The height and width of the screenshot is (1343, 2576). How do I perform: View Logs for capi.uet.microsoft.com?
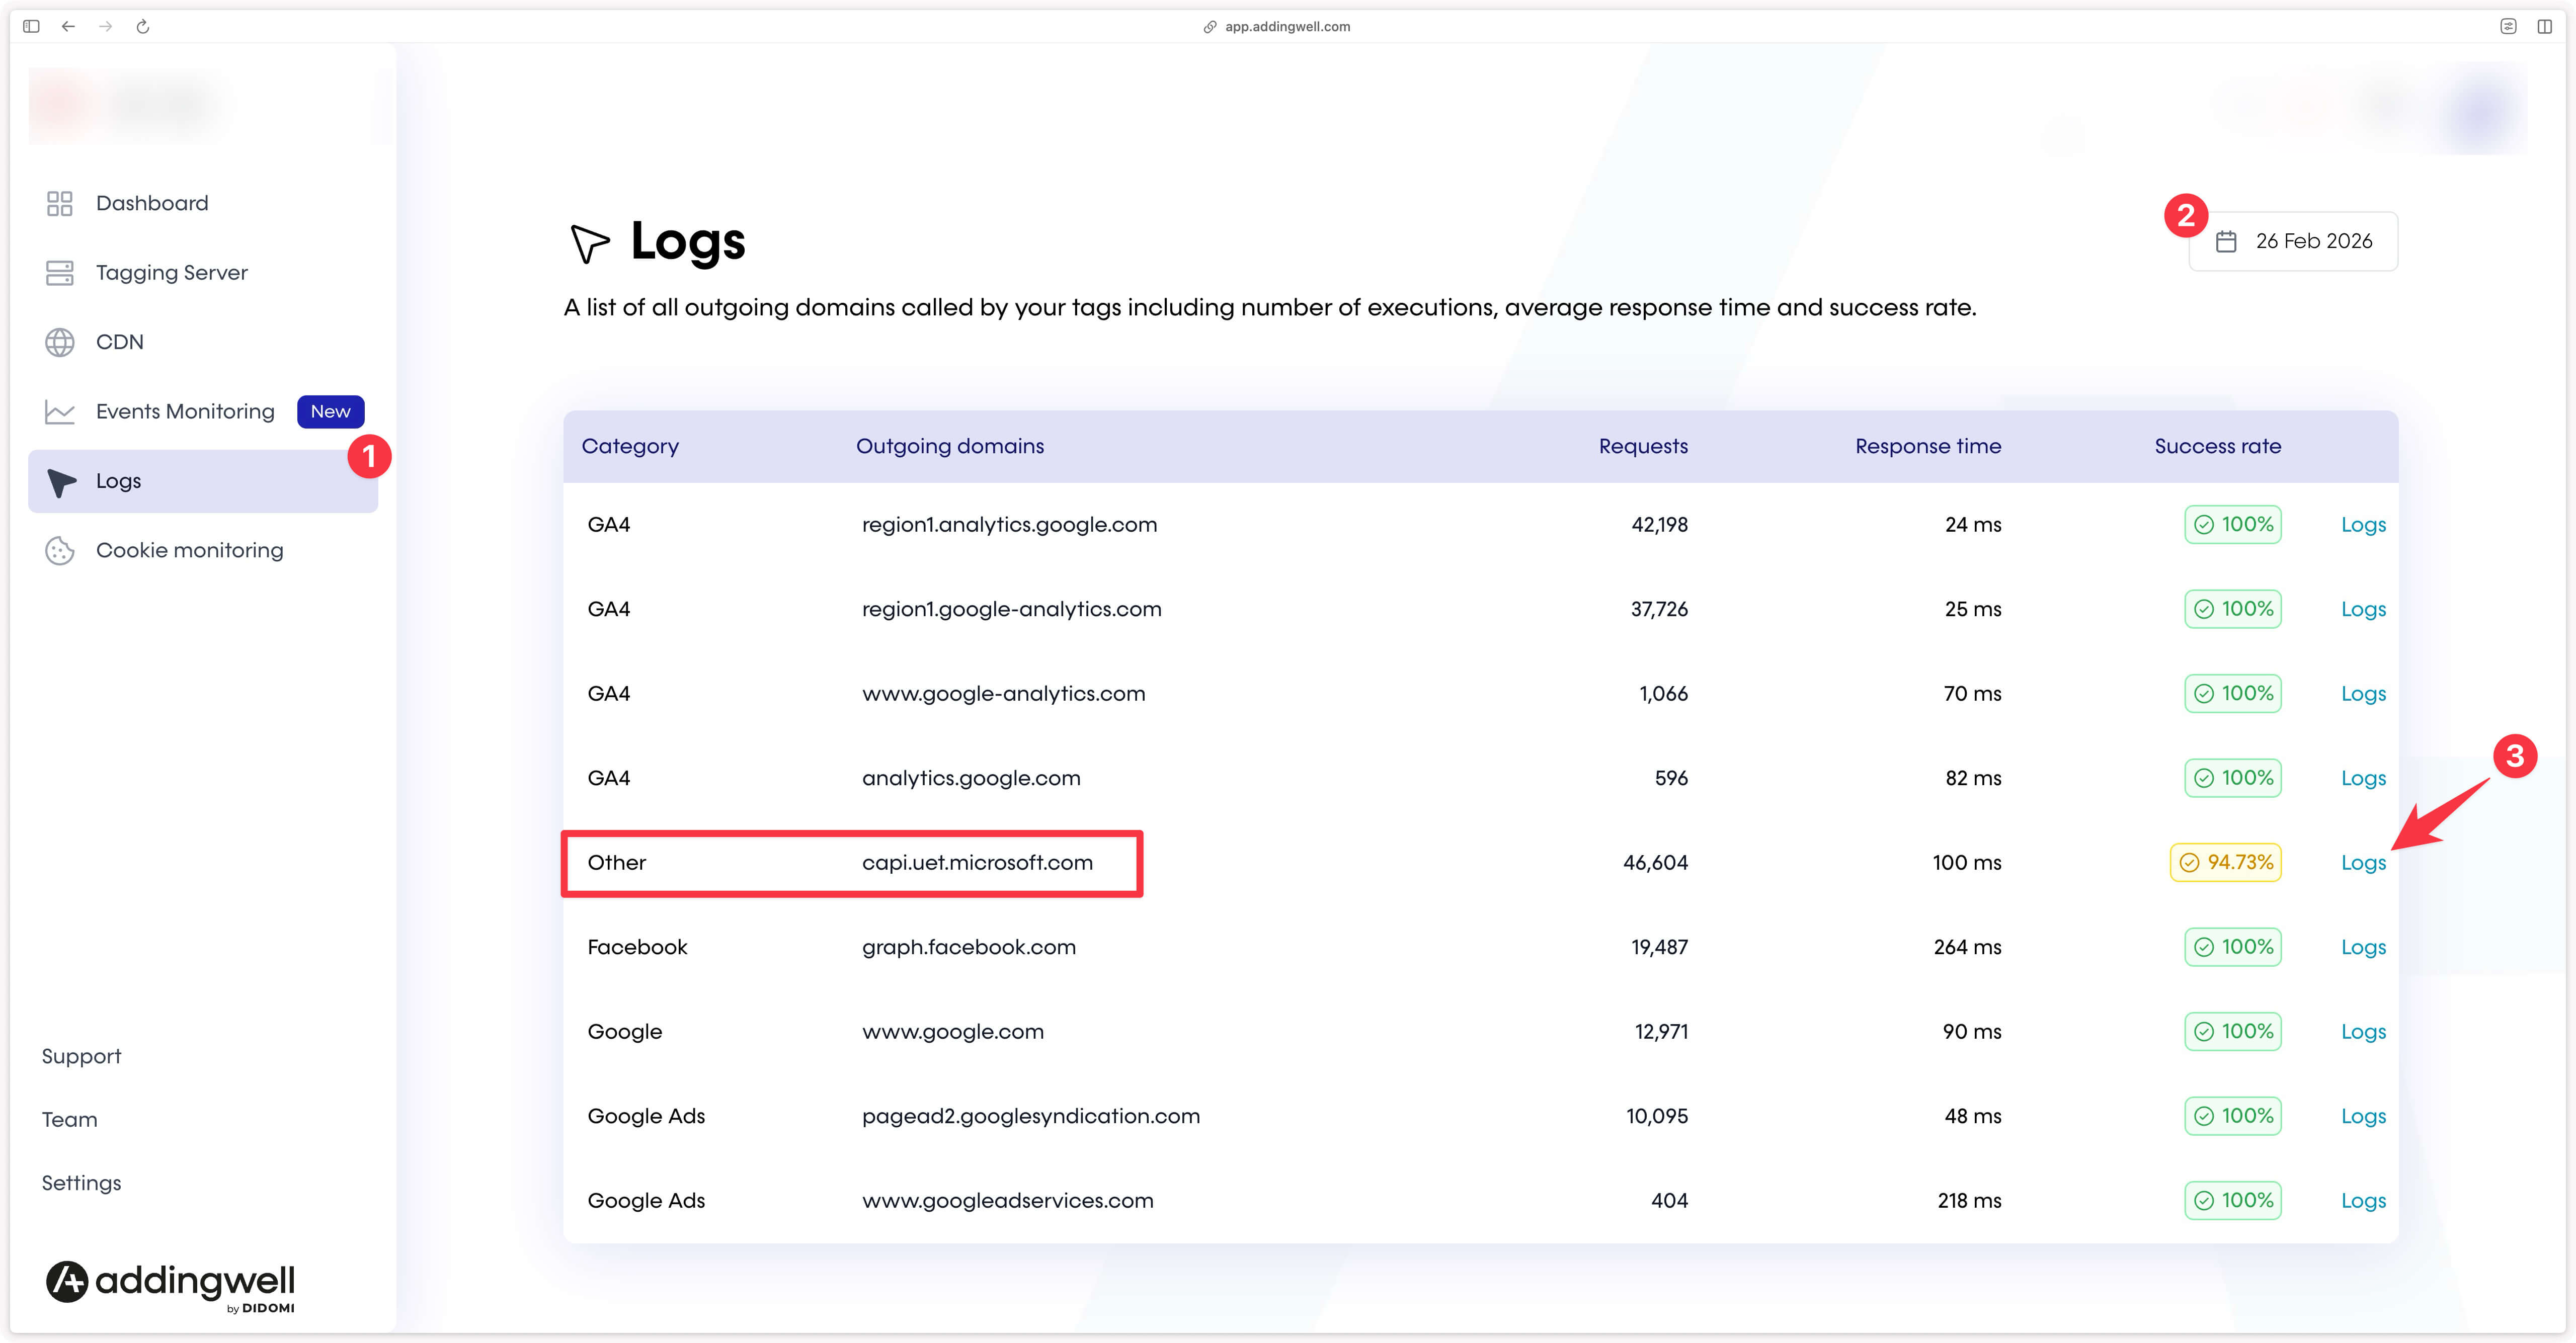[x=2363, y=862]
